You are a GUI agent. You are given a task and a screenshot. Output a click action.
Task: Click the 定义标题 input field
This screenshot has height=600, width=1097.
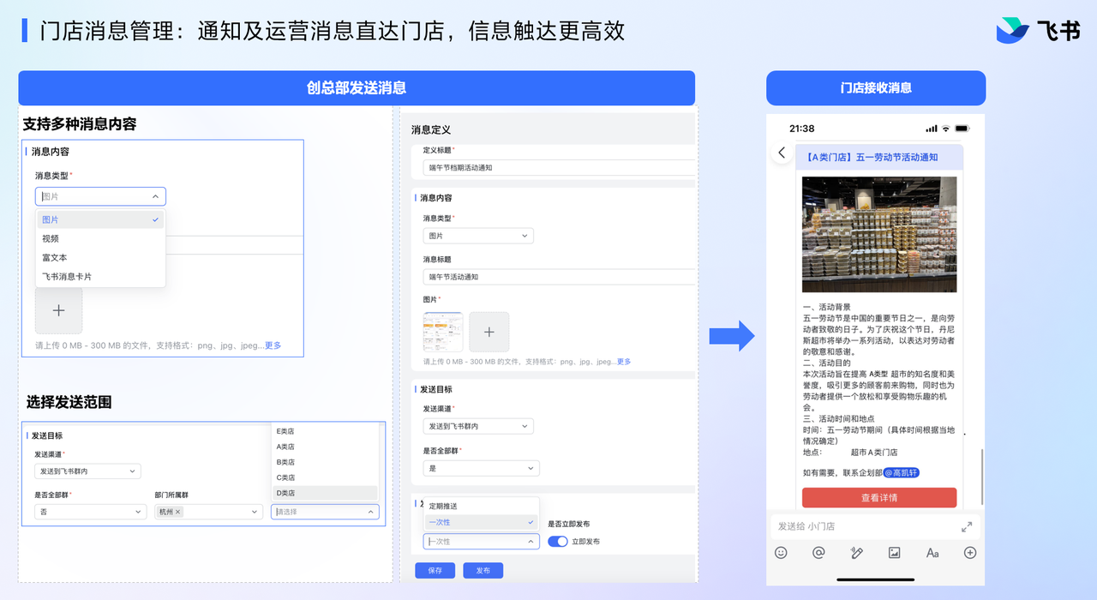tap(557, 168)
